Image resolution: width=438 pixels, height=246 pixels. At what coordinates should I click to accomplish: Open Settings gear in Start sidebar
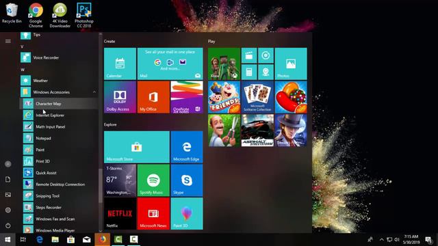(x=8, y=210)
